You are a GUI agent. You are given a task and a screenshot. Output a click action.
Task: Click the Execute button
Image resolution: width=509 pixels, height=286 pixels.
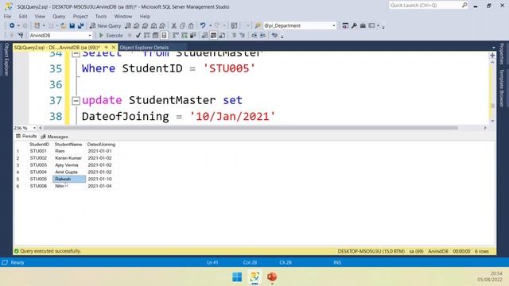(111, 35)
